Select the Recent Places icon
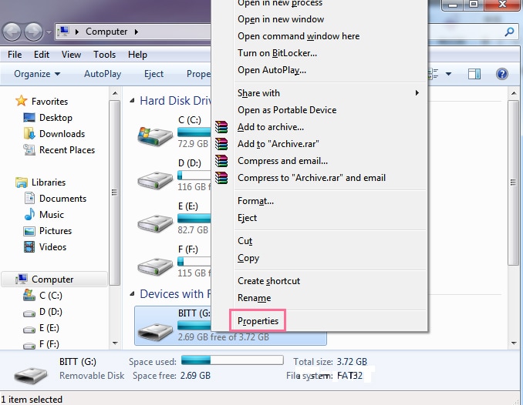The width and height of the screenshot is (523, 405). coord(29,150)
